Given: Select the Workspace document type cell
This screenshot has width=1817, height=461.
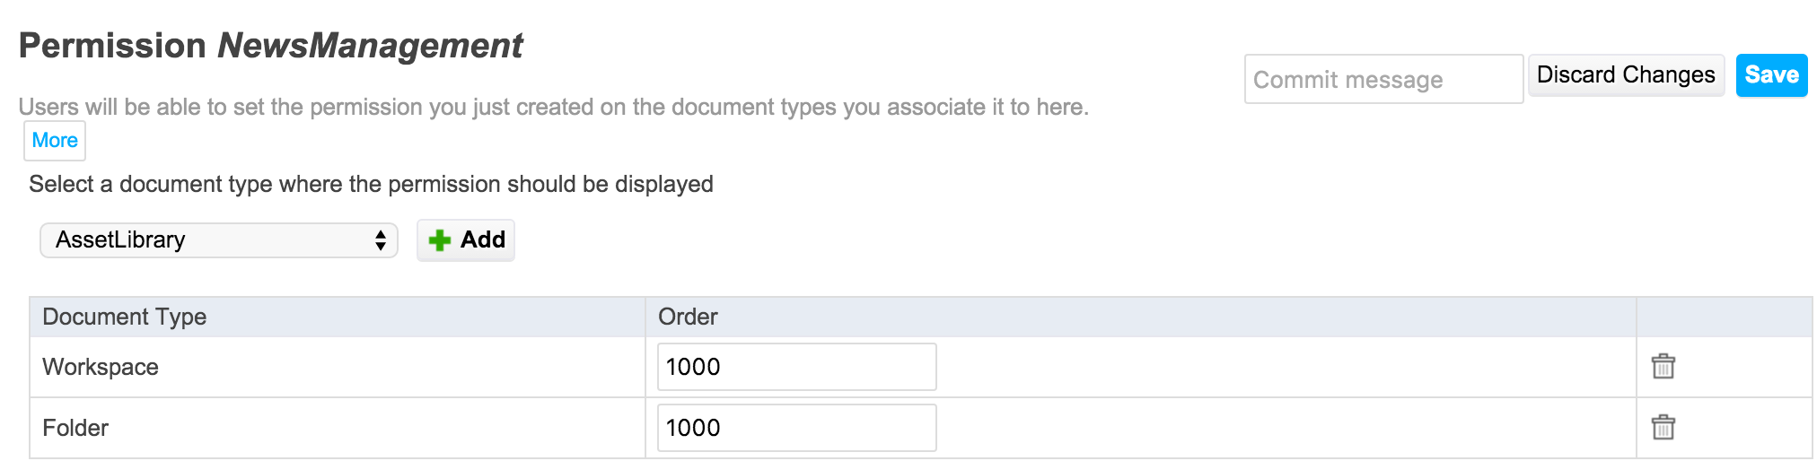Looking at the screenshot, I should pyautogui.click(x=338, y=367).
